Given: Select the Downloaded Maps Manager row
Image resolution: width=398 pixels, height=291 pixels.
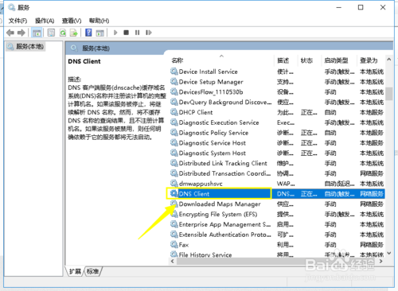Looking at the screenshot, I should pyautogui.click(x=277, y=204).
